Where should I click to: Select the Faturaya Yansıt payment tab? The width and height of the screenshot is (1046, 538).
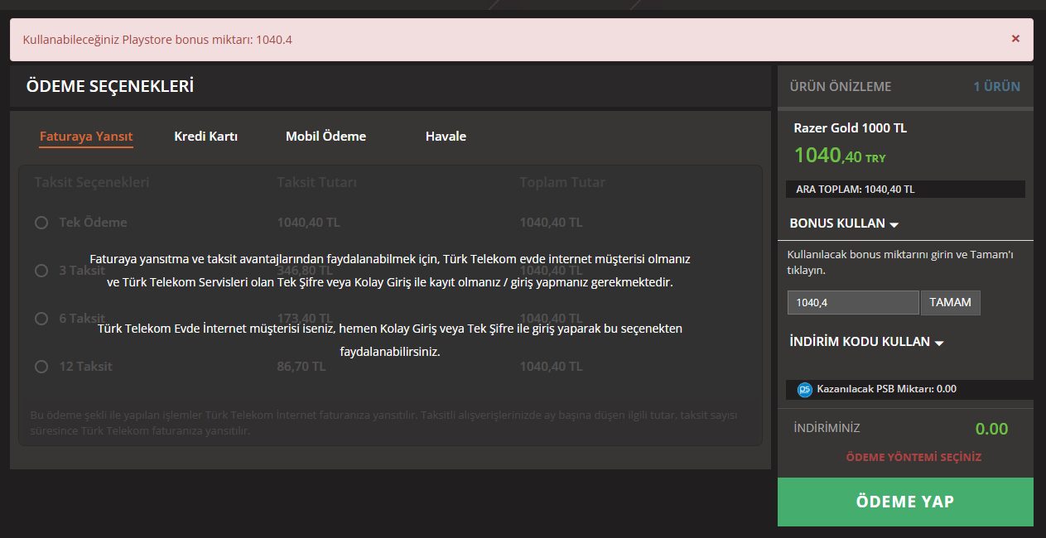[x=86, y=137]
